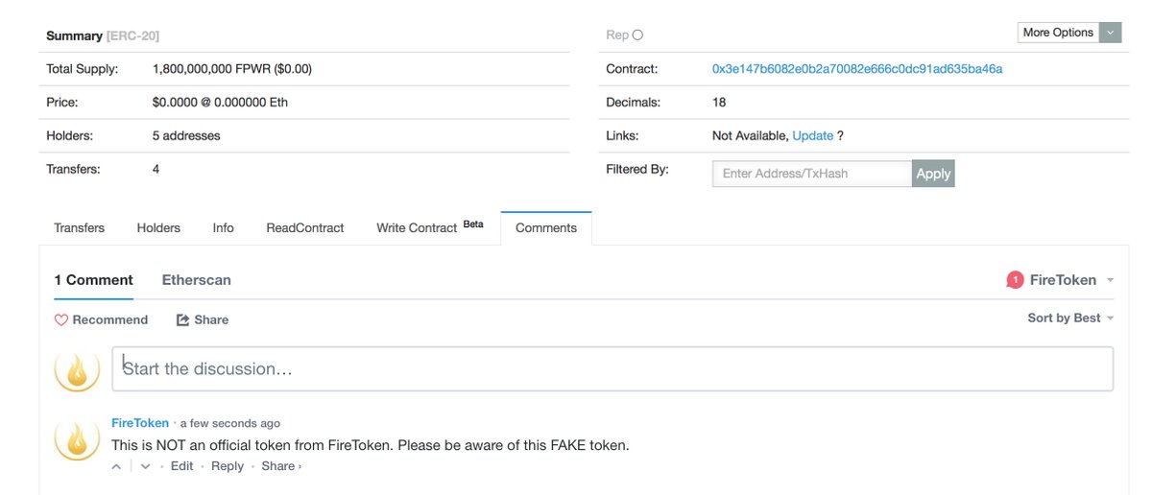Open the Info tab
The image size is (1152, 495).
point(224,227)
